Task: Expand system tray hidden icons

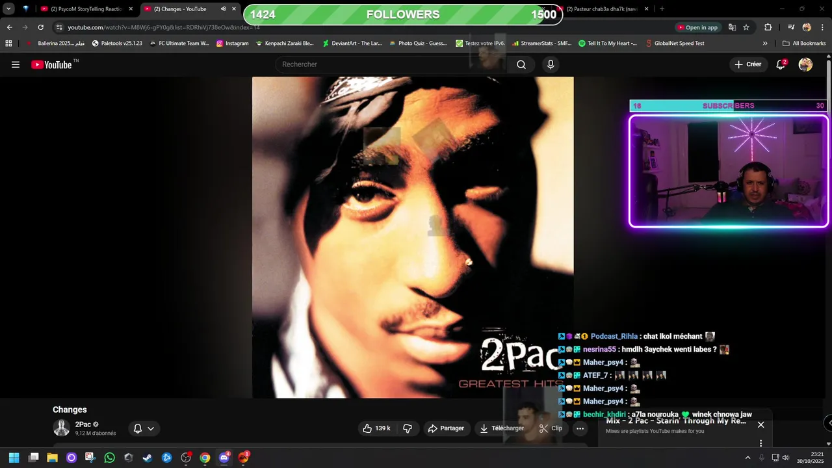Action: pyautogui.click(x=747, y=458)
